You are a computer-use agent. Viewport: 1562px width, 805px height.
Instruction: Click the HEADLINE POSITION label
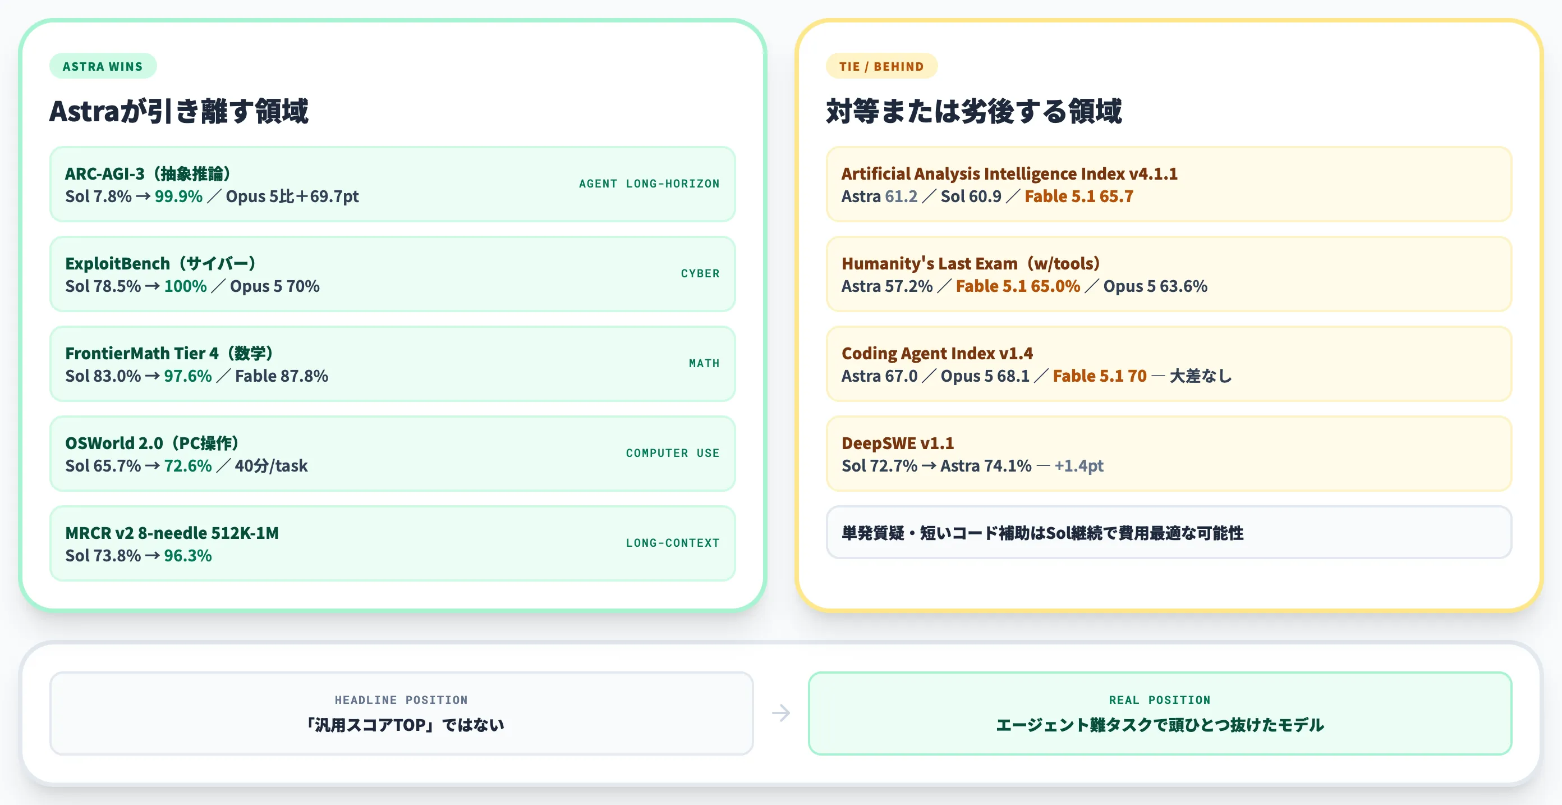(401, 699)
